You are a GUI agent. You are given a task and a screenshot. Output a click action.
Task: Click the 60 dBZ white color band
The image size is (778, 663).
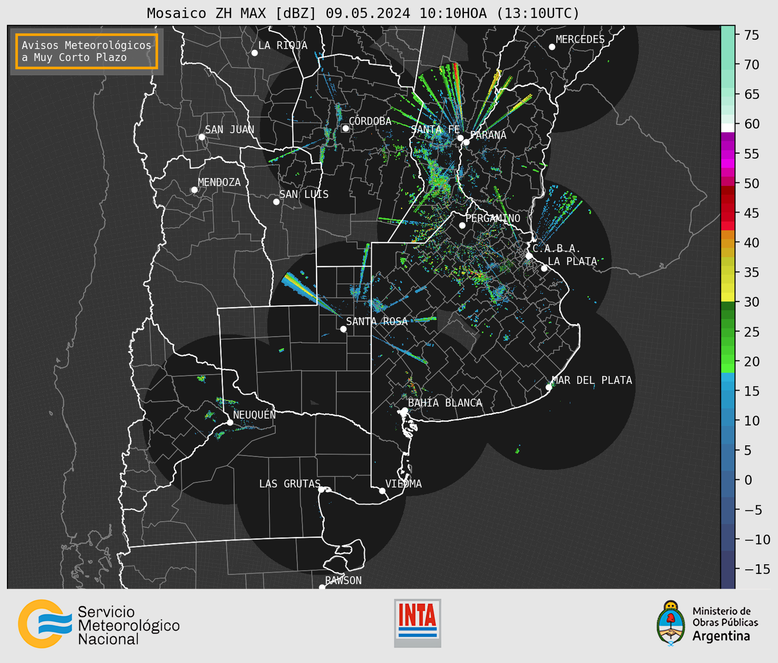tap(728, 128)
